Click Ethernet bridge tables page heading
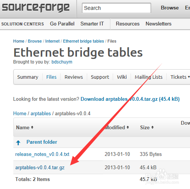The height and width of the screenshot is (189, 190). [x=78, y=52]
